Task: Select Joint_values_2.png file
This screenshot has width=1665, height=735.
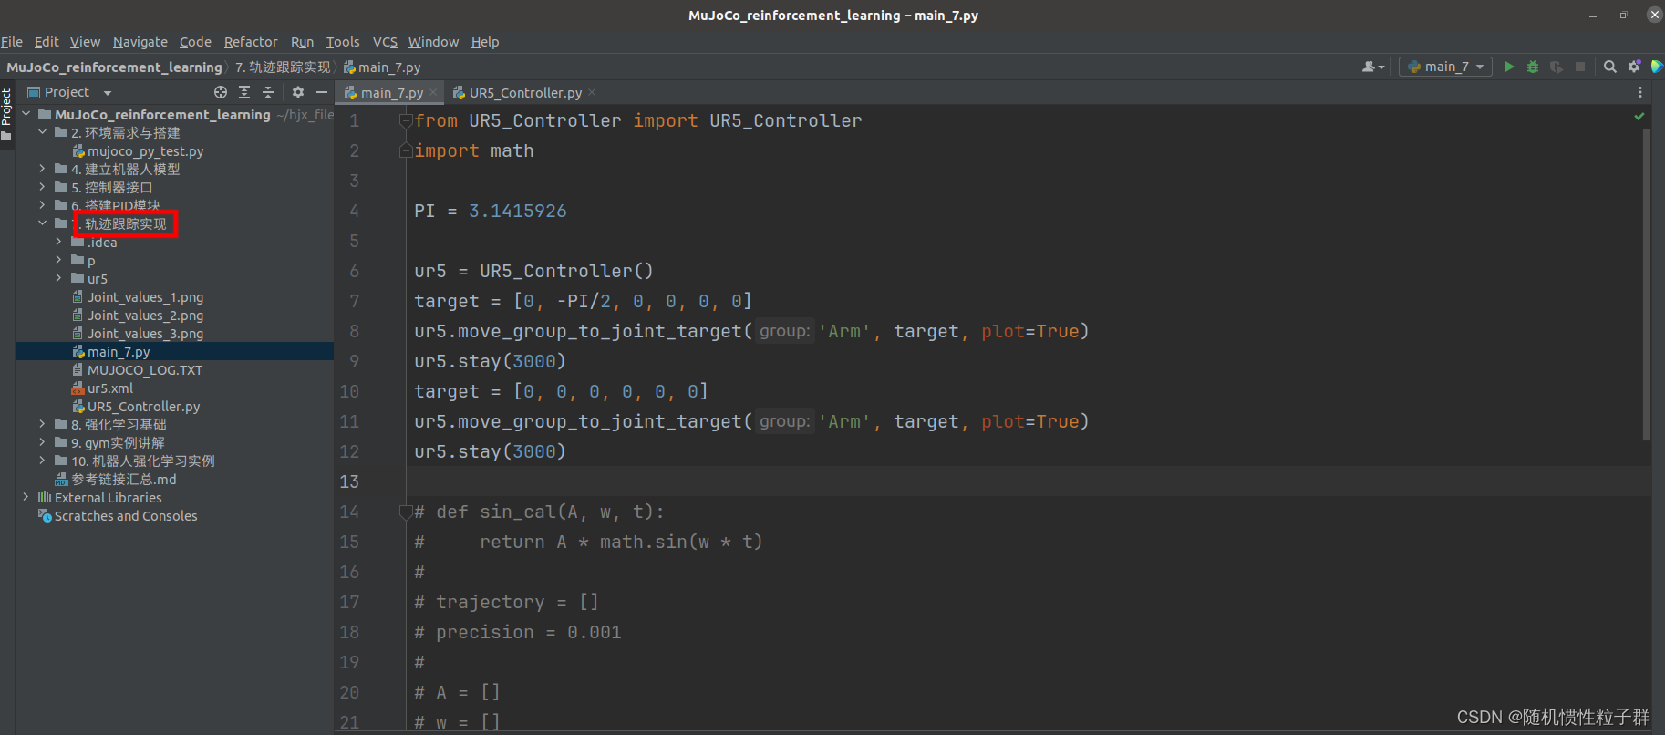Action: 145,315
